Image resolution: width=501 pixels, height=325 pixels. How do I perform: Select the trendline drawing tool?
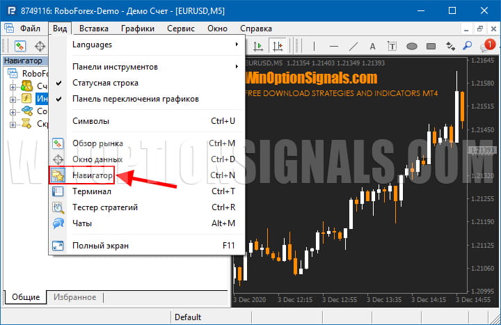click(353, 46)
